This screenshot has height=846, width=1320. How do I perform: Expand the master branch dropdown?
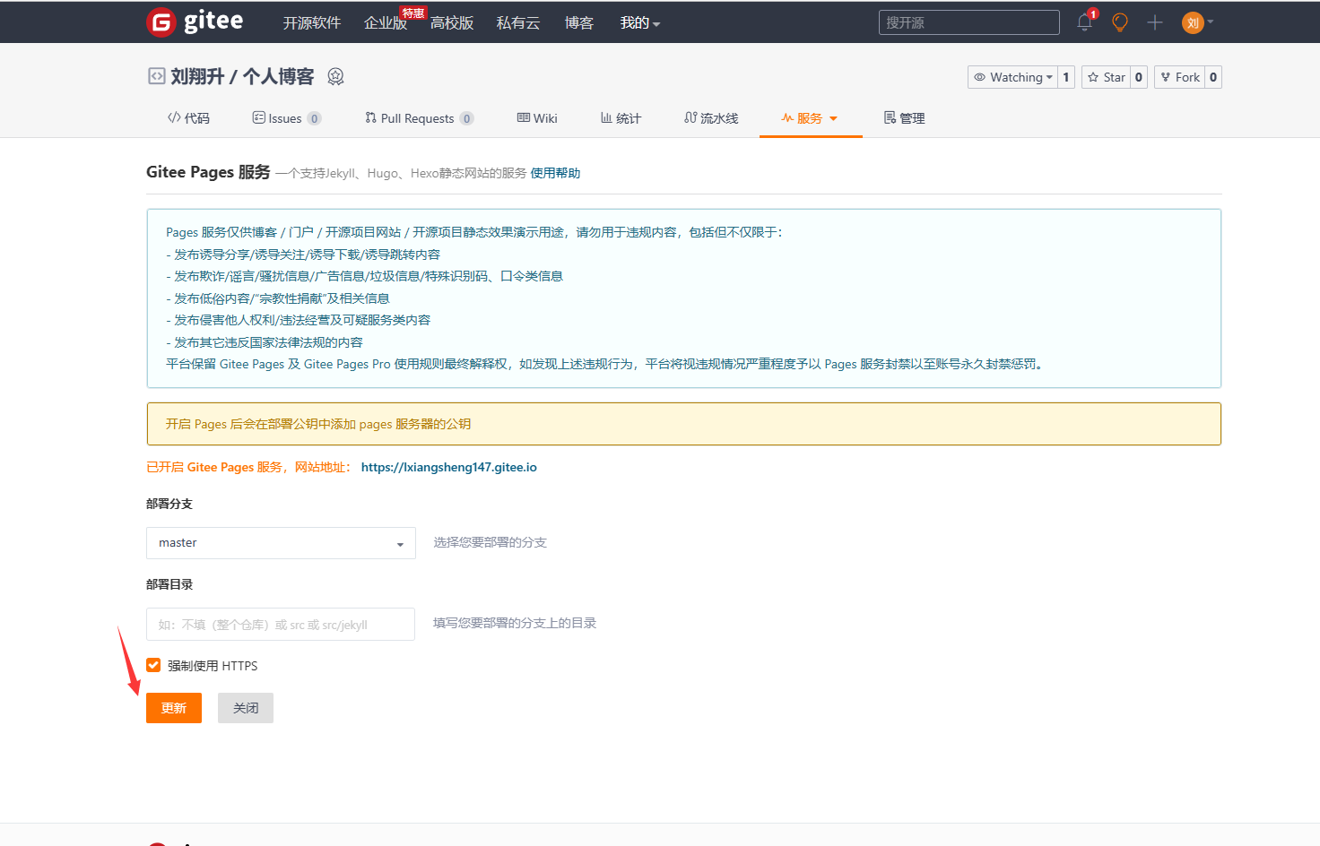tap(281, 543)
